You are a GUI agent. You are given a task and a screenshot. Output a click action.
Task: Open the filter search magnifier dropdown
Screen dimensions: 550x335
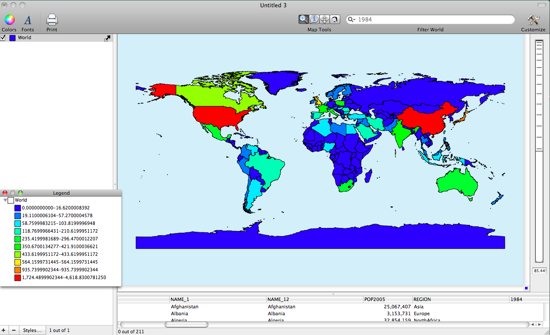[351, 19]
